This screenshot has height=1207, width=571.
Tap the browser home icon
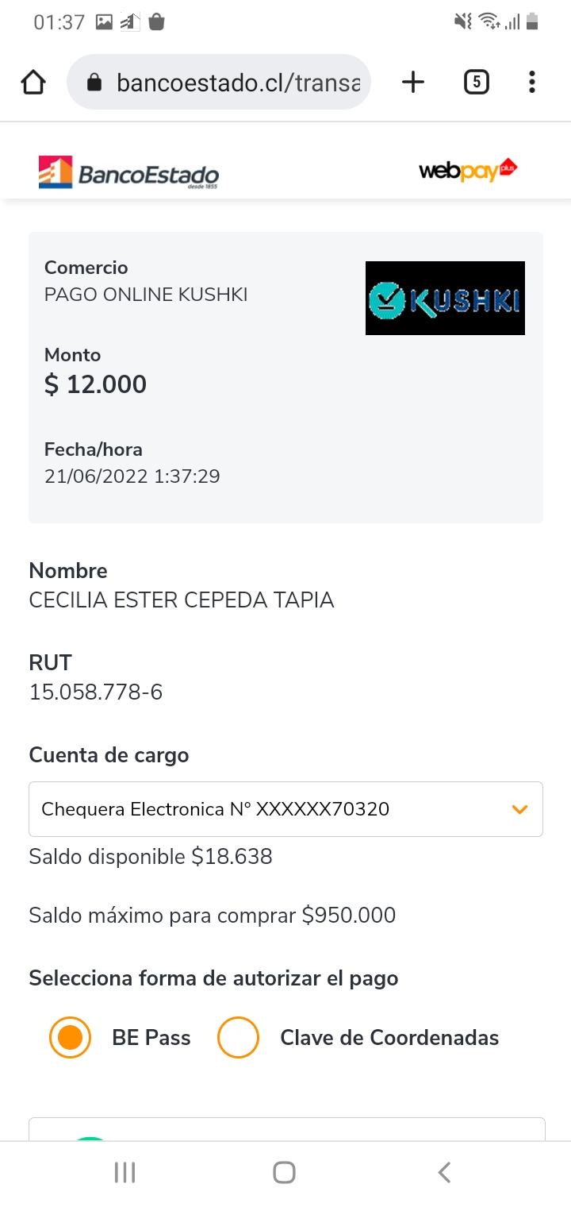click(33, 82)
